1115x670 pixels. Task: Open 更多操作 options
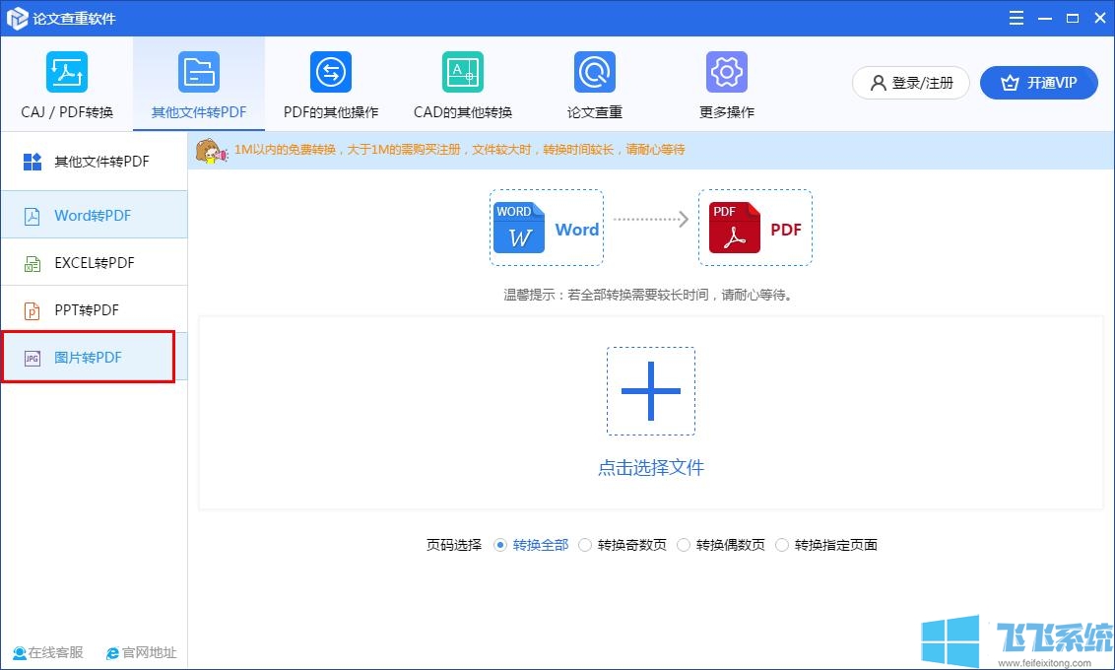coord(726,83)
